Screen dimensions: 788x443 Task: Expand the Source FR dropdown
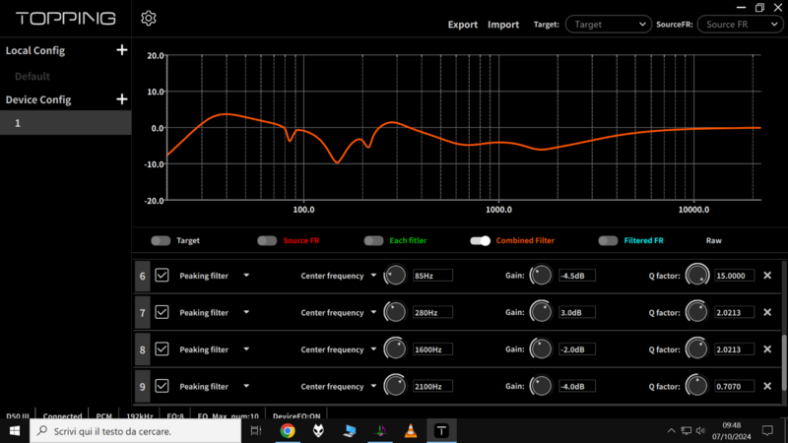click(739, 25)
